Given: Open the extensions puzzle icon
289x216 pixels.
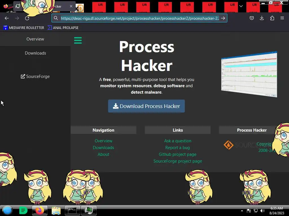Looking at the screenshot, I should [x=272, y=18].
